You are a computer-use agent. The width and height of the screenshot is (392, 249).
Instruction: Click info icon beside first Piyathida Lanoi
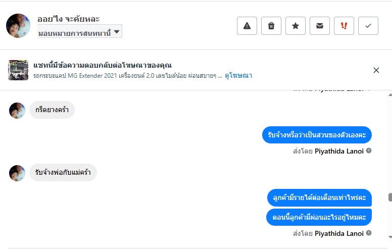[369, 151]
